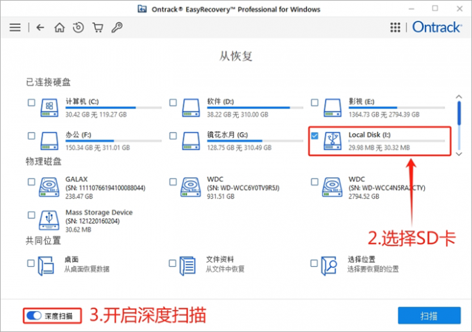Click the 扫描 scan button
This screenshot has width=472, height=332.
429,316
